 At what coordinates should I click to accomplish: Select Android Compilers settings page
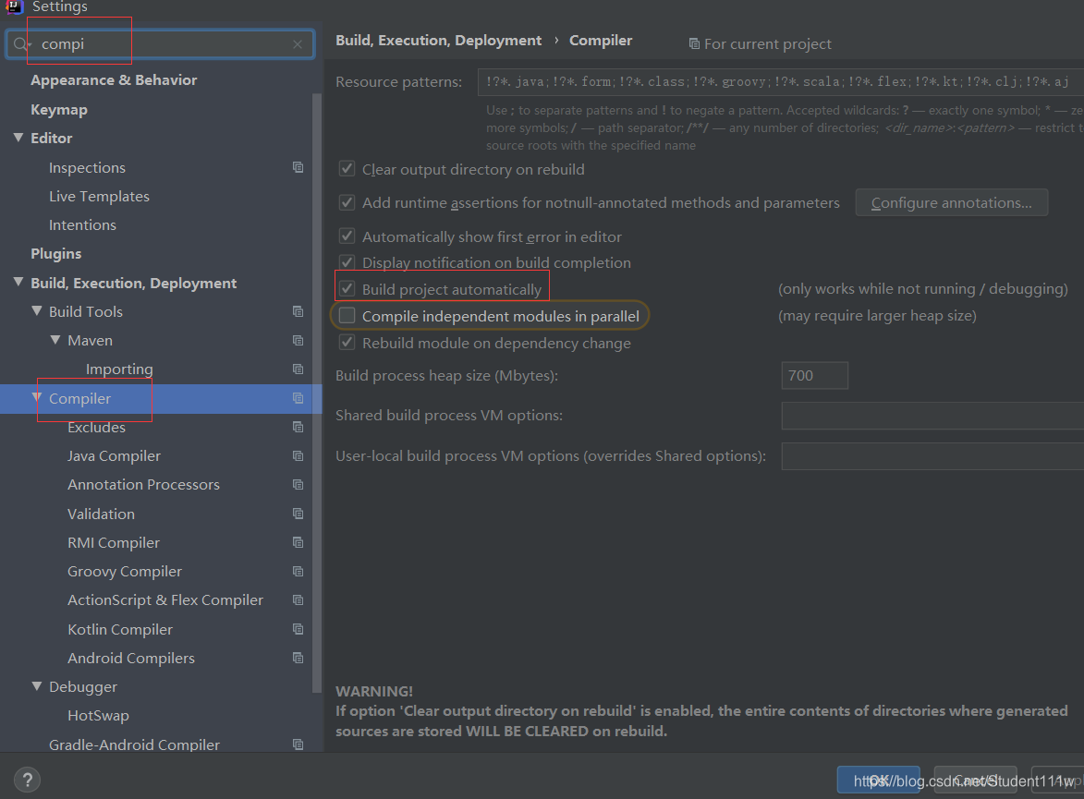[130, 658]
